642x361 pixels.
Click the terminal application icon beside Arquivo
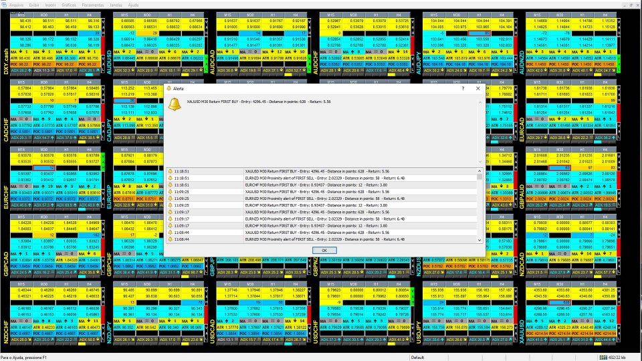point(4,5)
